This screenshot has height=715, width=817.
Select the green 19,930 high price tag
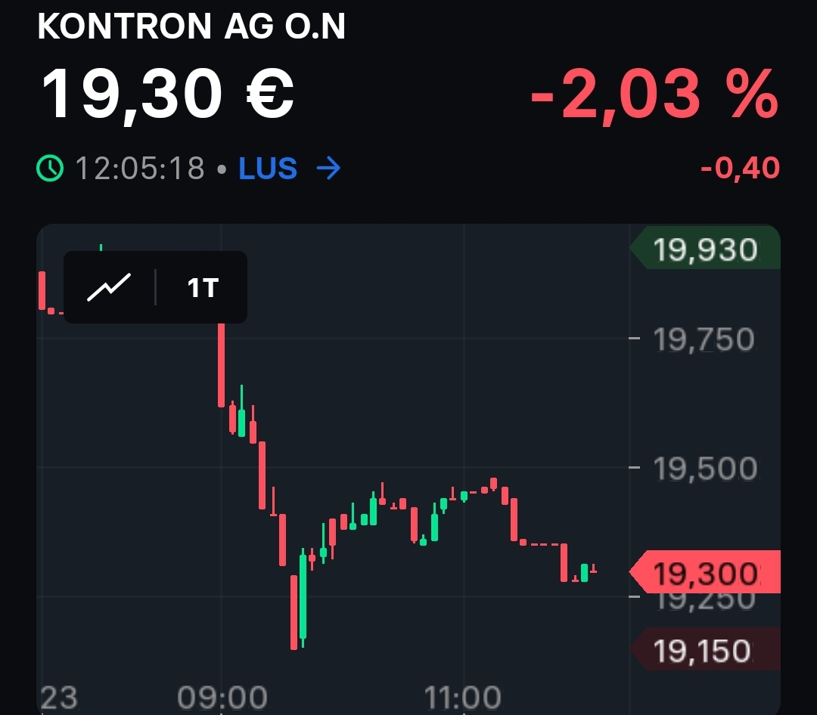click(x=704, y=249)
